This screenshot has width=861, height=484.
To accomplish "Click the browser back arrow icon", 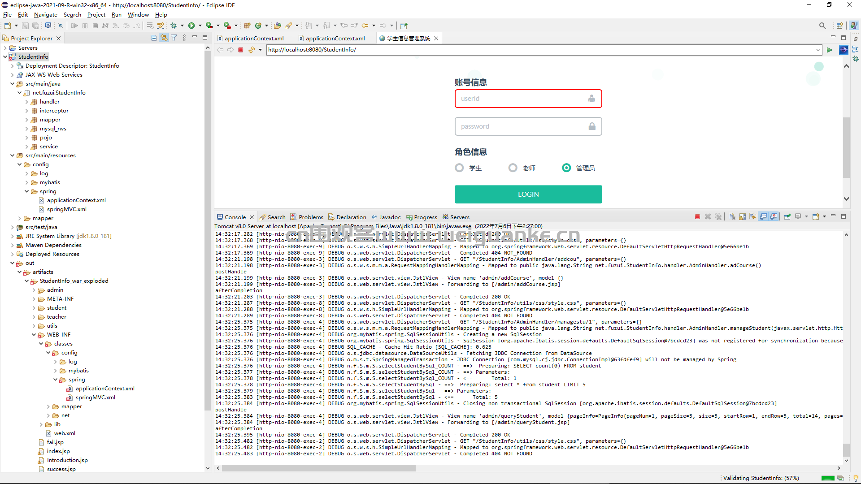I will tap(220, 50).
